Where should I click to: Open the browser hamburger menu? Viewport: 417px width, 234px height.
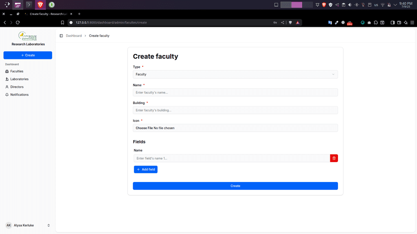[x=412, y=23]
